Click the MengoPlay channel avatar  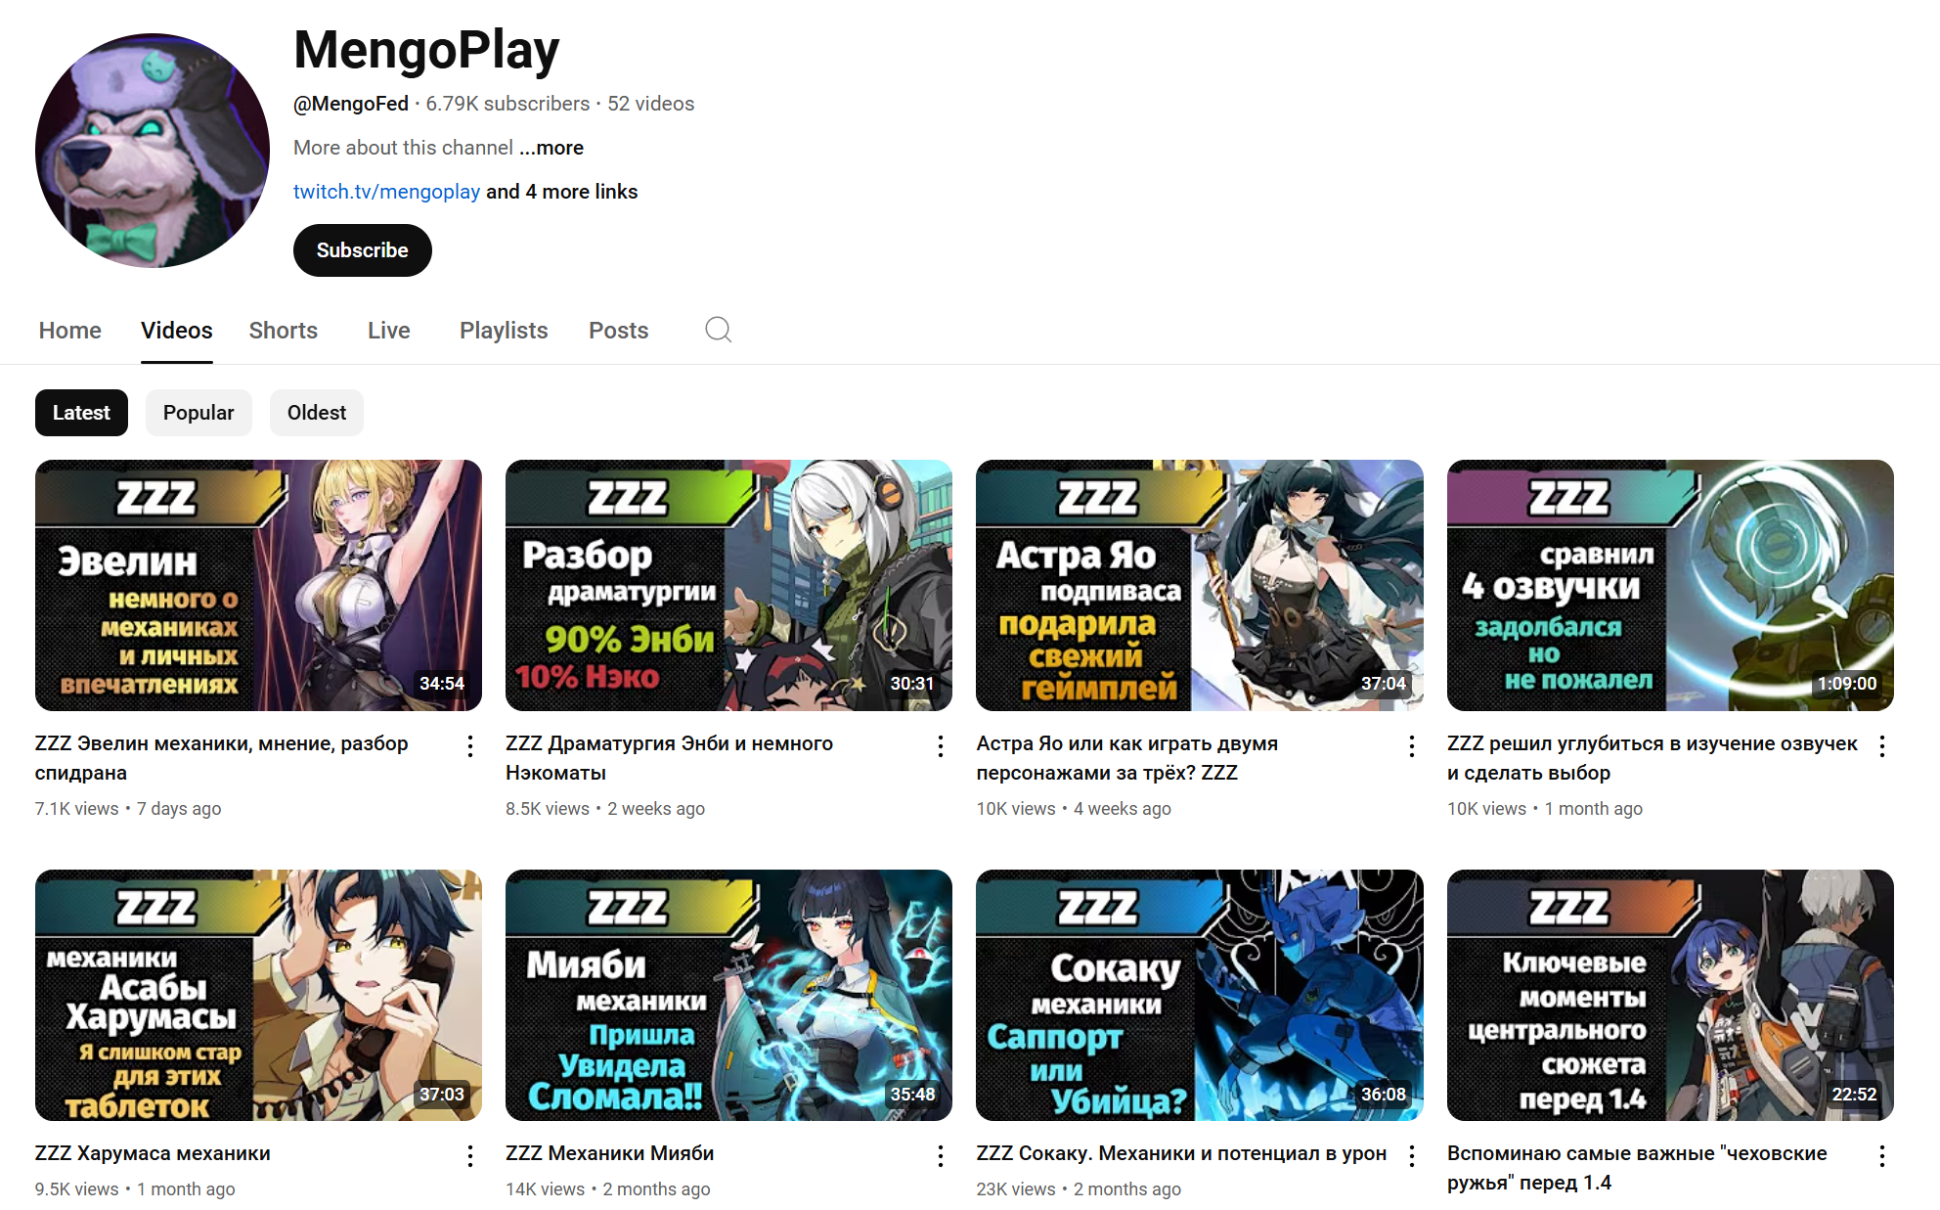pos(153,151)
